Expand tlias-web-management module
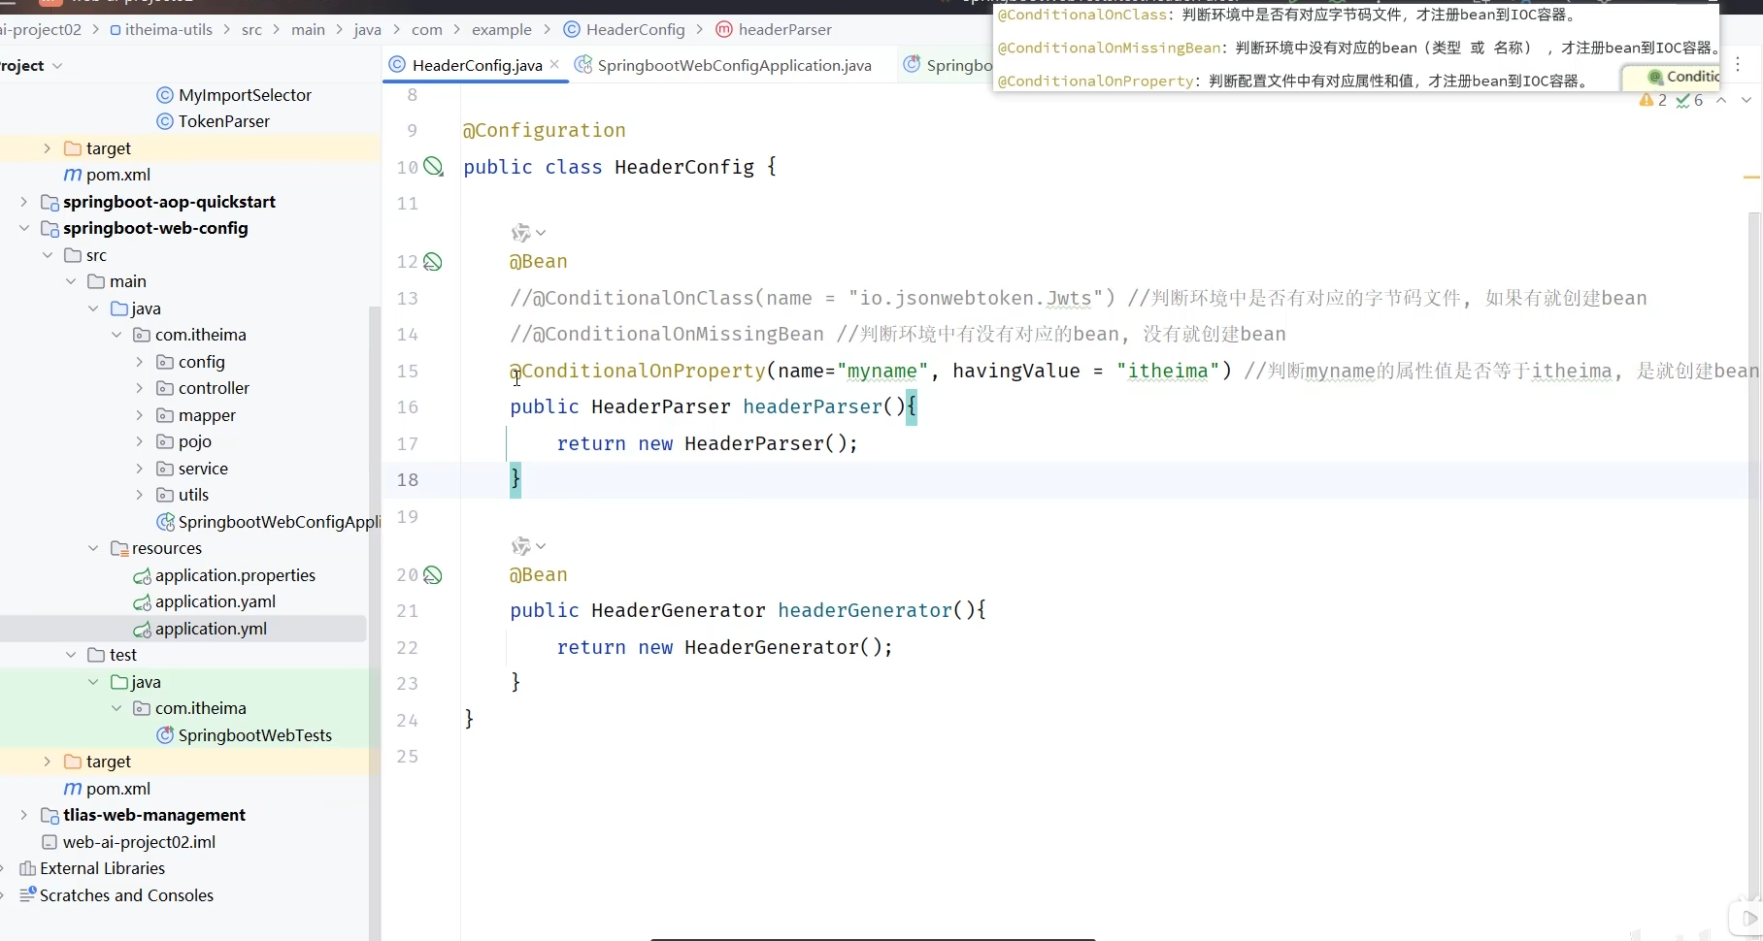The width and height of the screenshot is (1763, 941). (x=23, y=815)
